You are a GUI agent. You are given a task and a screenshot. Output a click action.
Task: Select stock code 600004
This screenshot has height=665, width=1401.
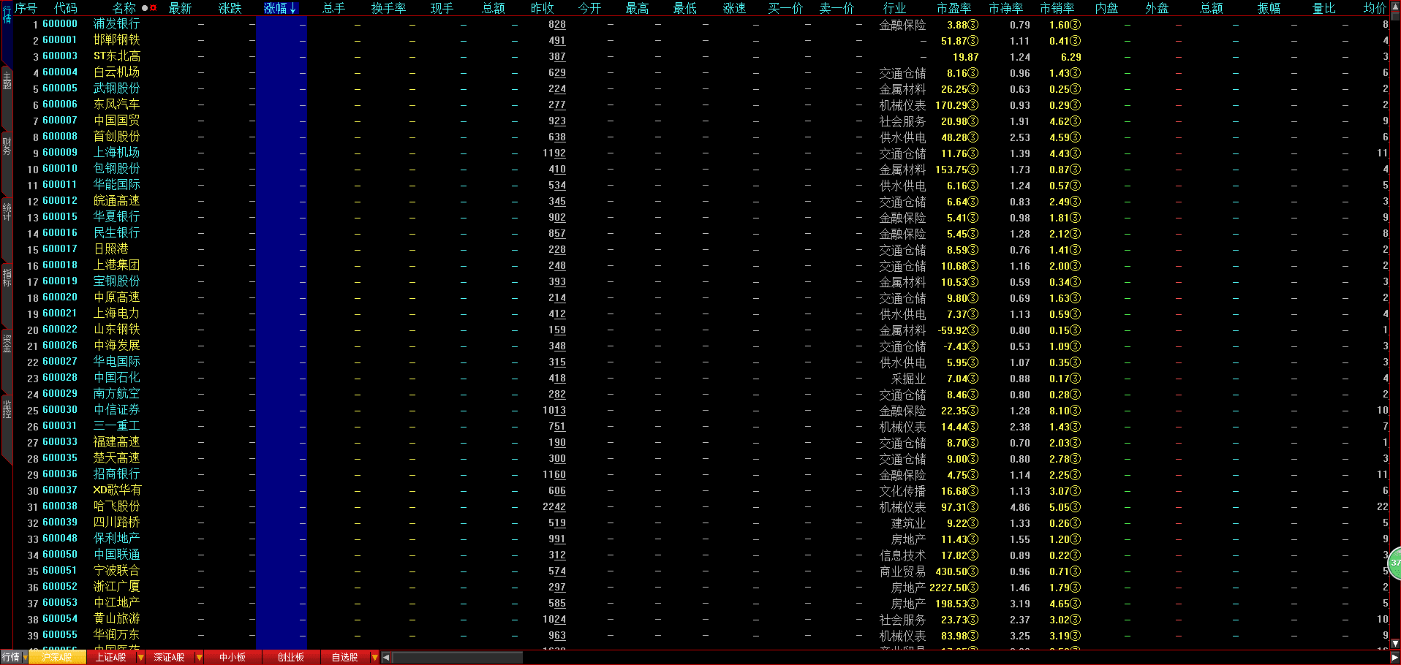tap(60, 72)
